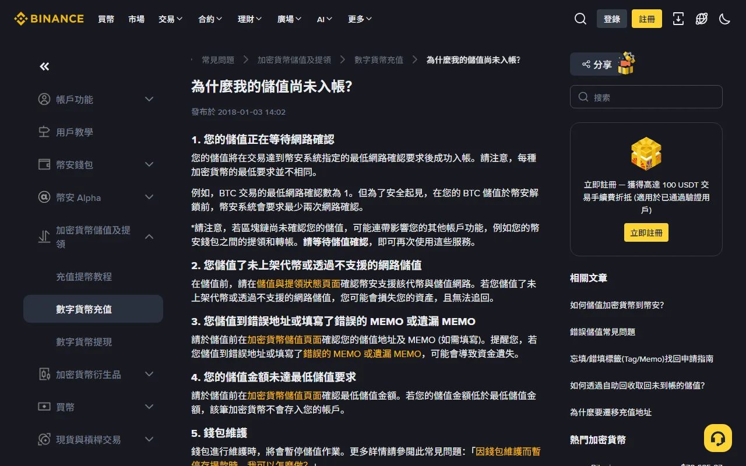Viewport: 746px width, 466px height.
Task: Go to 買幣 in top navigation
Action: pyautogui.click(x=106, y=19)
